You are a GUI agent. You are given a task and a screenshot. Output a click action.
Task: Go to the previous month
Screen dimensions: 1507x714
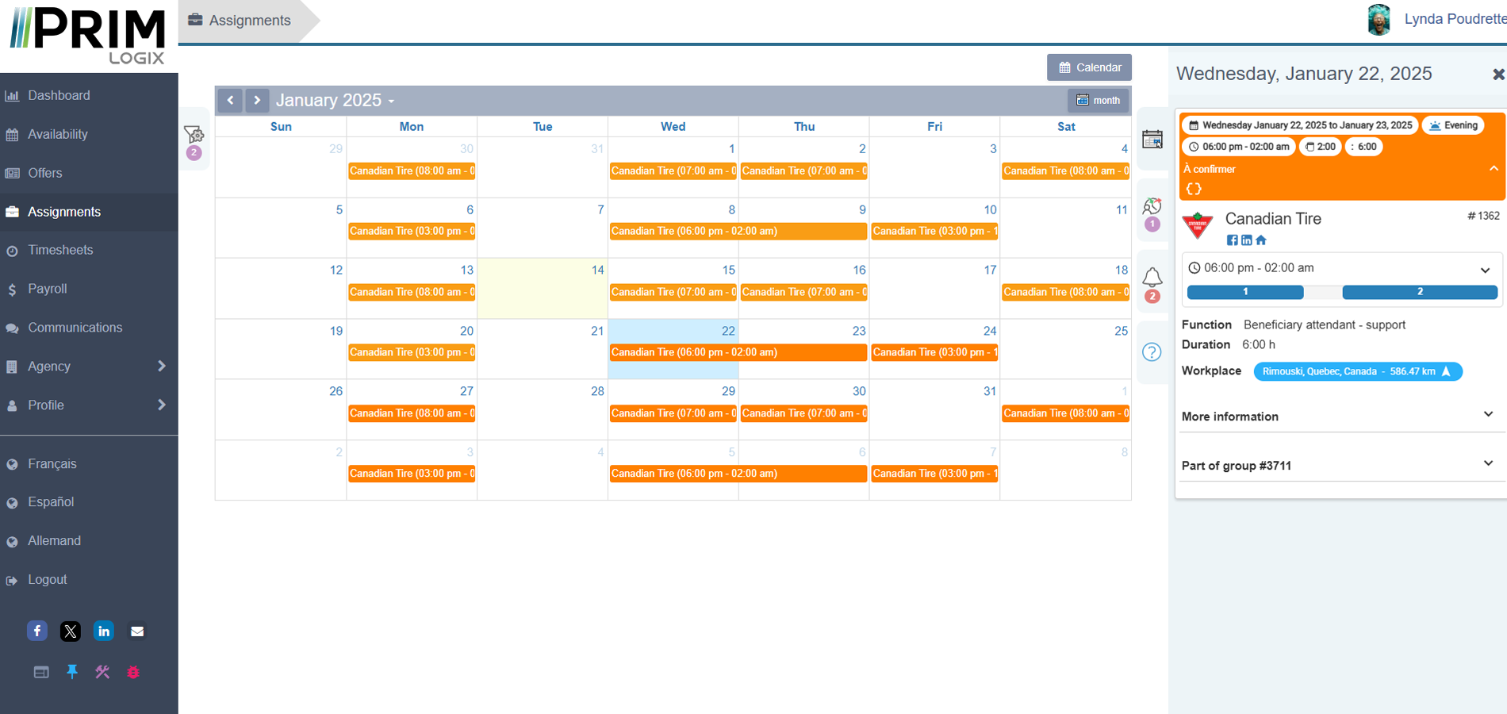[230, 100]
